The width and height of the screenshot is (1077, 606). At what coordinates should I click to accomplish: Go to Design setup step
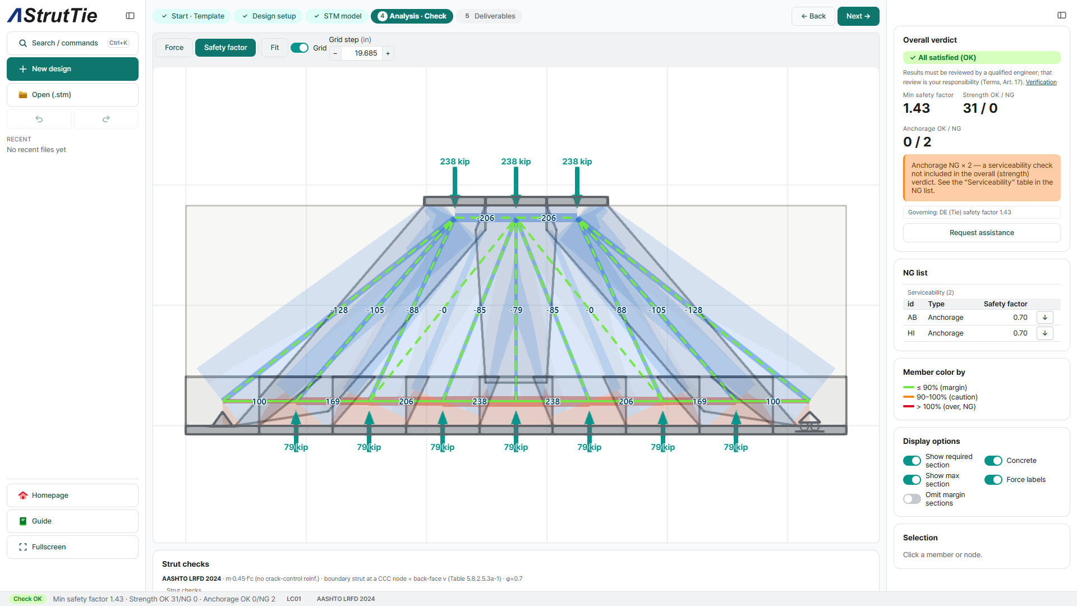[269, 16]
